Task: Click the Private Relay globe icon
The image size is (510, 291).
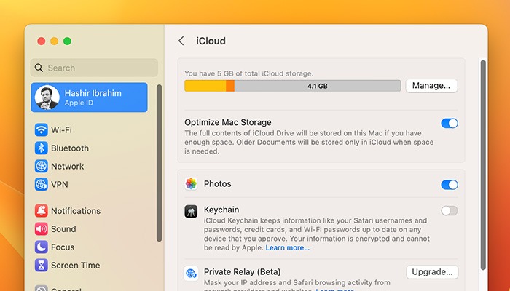Action: tap(191, 273)
